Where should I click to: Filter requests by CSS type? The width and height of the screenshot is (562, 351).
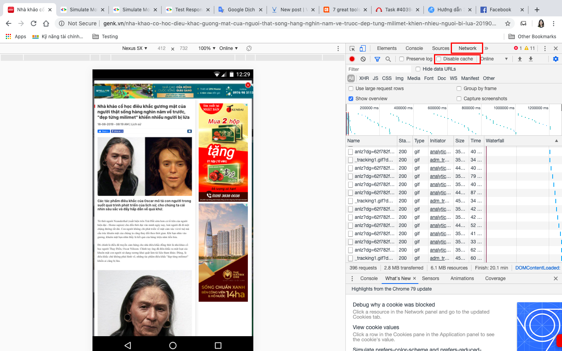coord(387,78)
